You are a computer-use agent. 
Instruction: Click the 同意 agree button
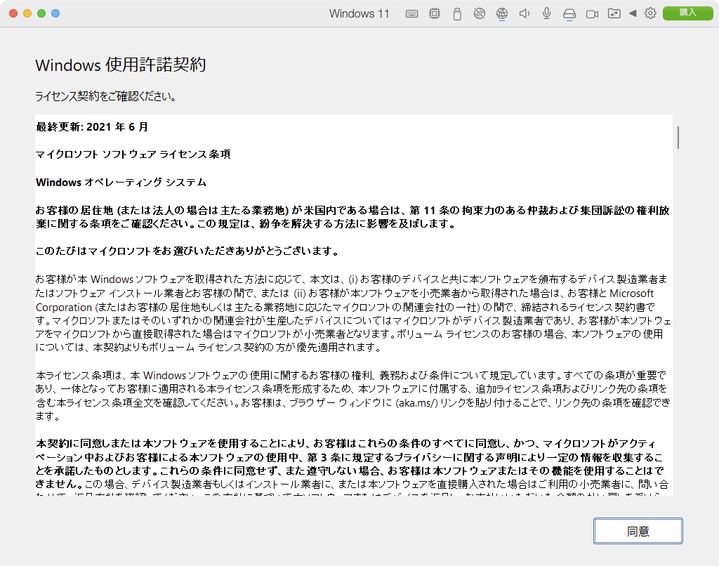pyautogui.click(x=637, y=531)
